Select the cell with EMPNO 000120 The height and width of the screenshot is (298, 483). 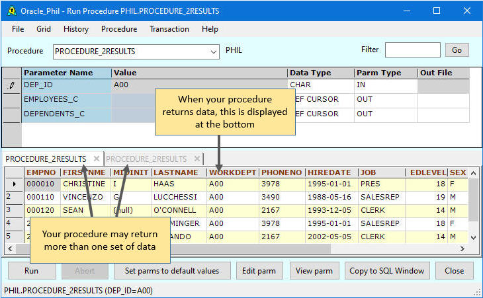point(42,210)
